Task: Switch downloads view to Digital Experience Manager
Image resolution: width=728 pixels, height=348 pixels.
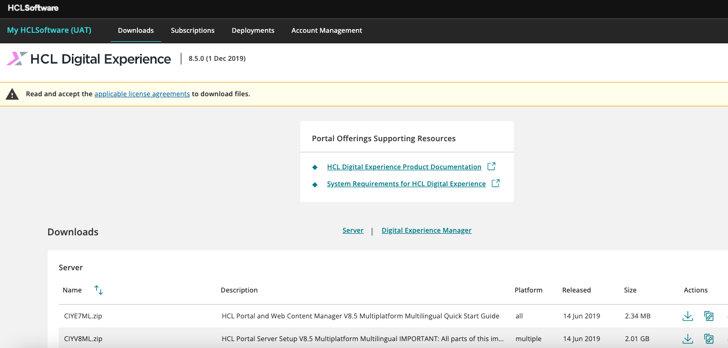Action: 426,230
